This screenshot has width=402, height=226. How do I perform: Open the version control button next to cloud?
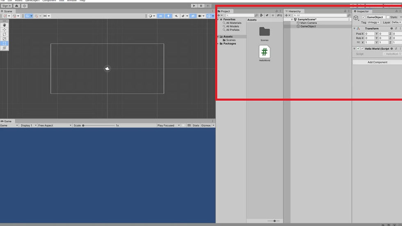(24, 6)
